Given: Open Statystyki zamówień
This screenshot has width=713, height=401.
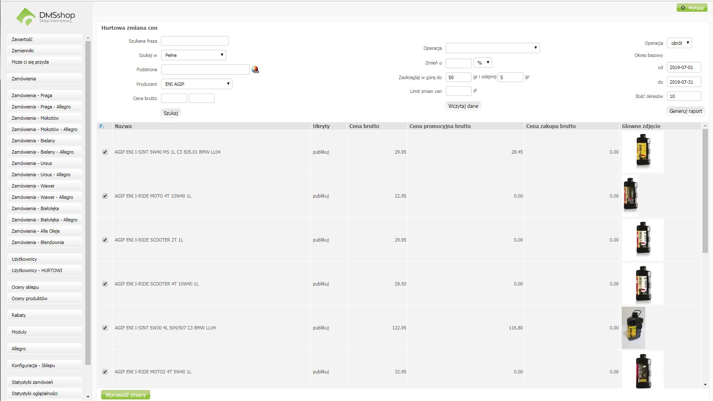Looking at the screenshot, I should [x=44, y=382].
